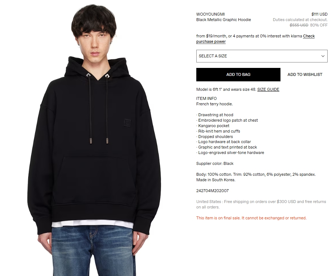Screen dimensions: 332x276
Task: Click the red final sale notice
Action: tap(251, 218)
